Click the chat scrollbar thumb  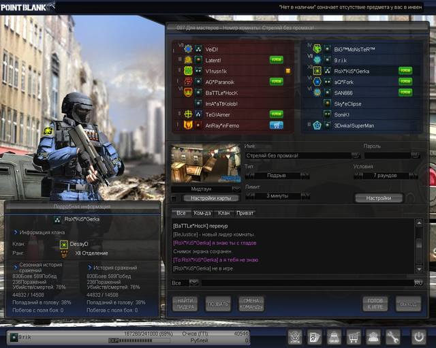[x=419, y=244]
